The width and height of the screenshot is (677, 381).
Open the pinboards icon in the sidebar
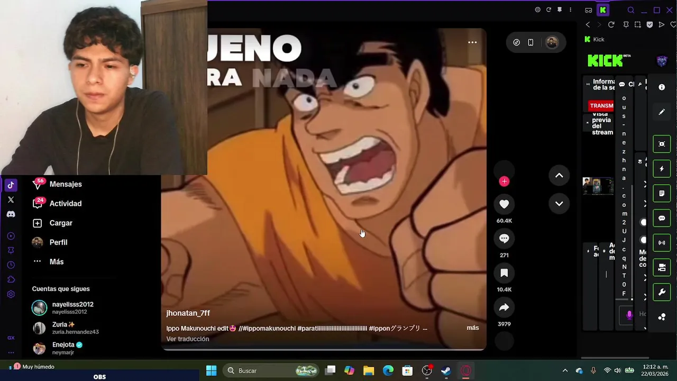pyautogui.click(x=11, y=250)
